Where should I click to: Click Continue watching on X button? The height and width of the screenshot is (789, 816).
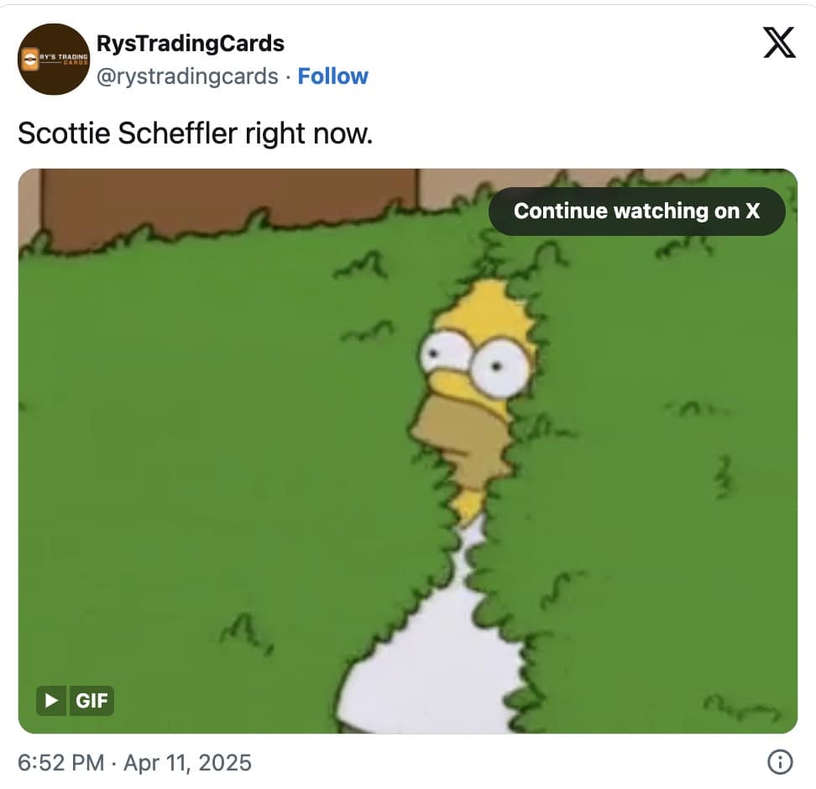coord(636,212)
